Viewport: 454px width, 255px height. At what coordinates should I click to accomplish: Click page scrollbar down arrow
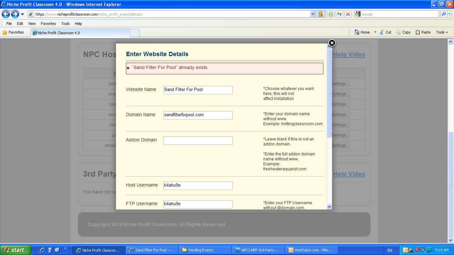click(451, 240)
